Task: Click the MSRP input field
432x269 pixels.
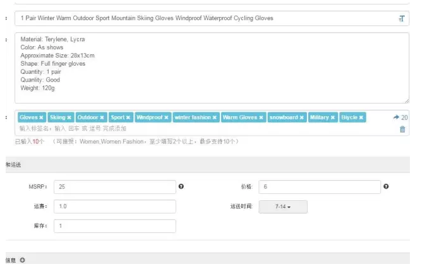Action: [114, 187]
